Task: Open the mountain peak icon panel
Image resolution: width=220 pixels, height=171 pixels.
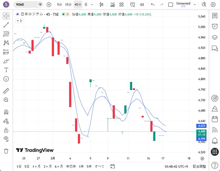Action: [215, 109]
